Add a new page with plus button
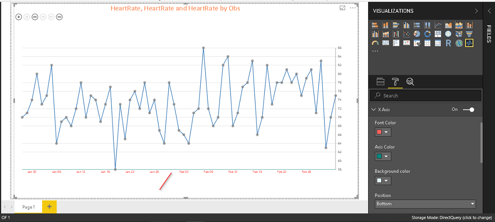The width and height of the screenshot is (495, 222). click(x=49, y=207)
